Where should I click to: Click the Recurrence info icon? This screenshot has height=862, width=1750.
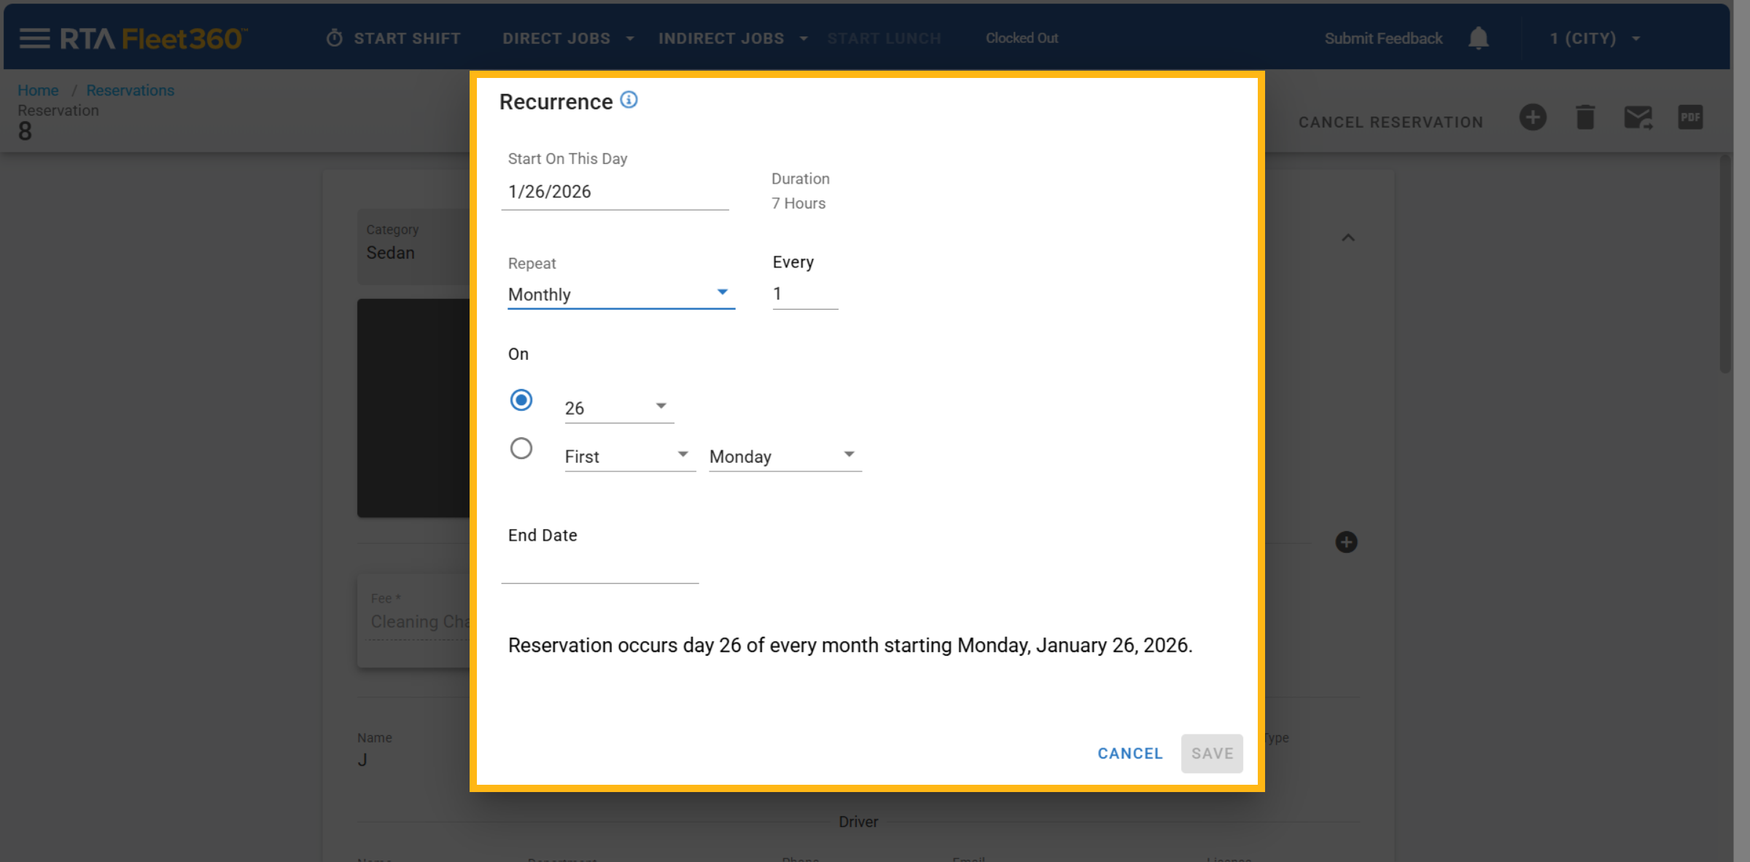click(629, 100)
